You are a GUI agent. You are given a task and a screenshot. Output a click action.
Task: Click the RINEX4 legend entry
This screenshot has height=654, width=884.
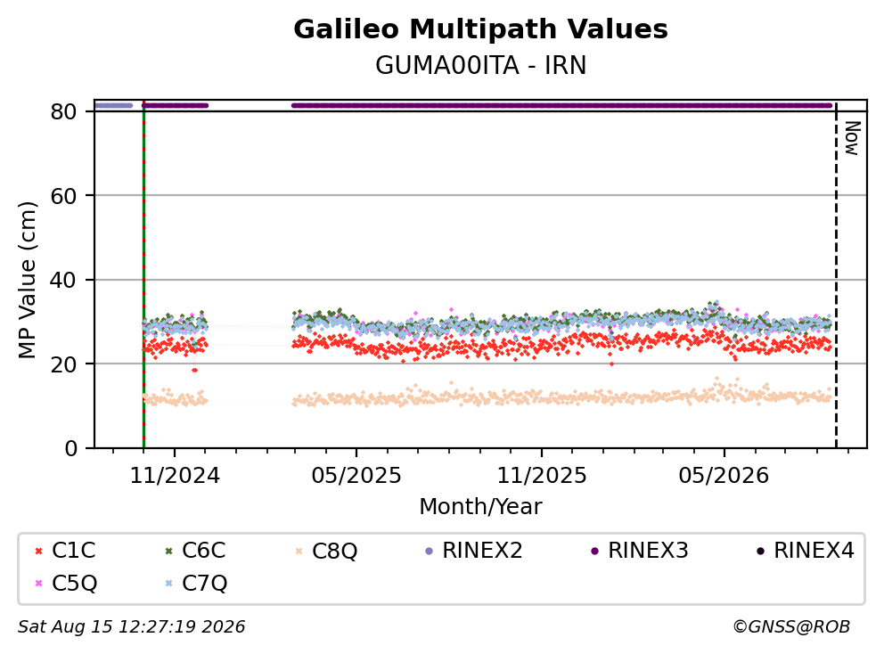pyautogui.click(x=805, y=551)
